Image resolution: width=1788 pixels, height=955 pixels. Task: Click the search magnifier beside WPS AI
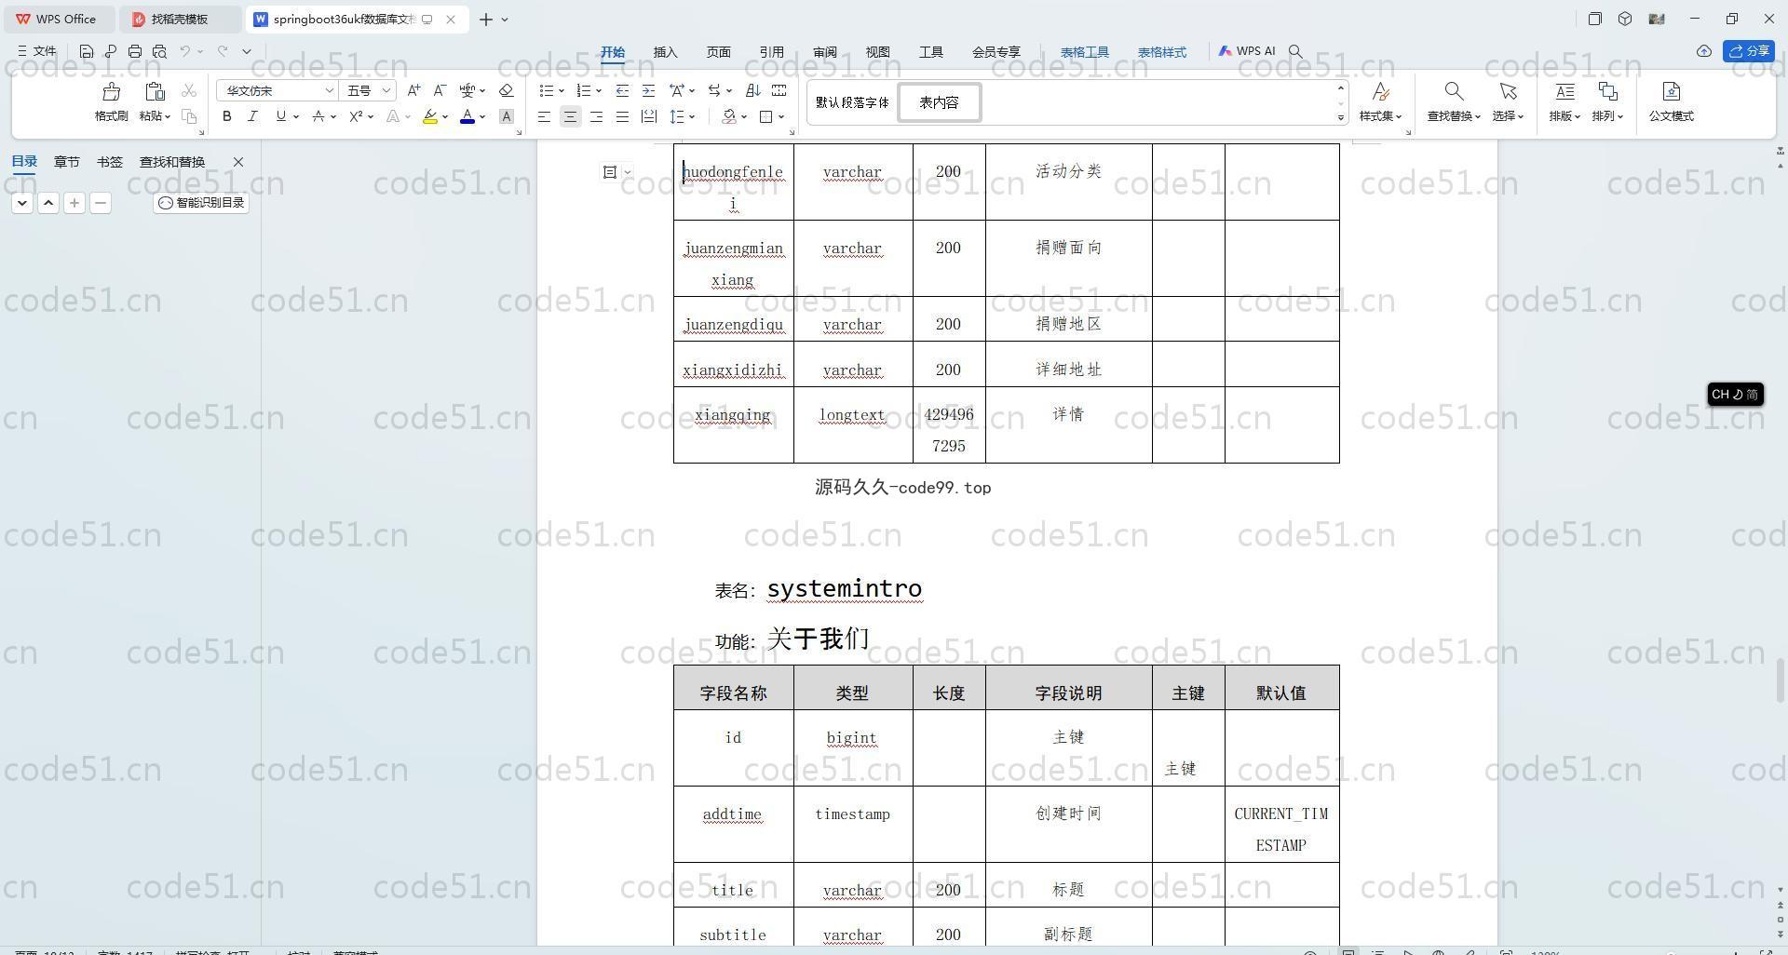[1295, 51]
